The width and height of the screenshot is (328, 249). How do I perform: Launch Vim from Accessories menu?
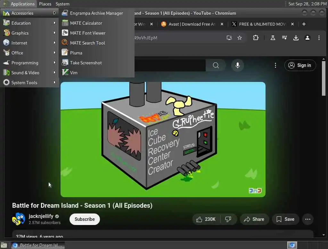[x=96, y=73]
